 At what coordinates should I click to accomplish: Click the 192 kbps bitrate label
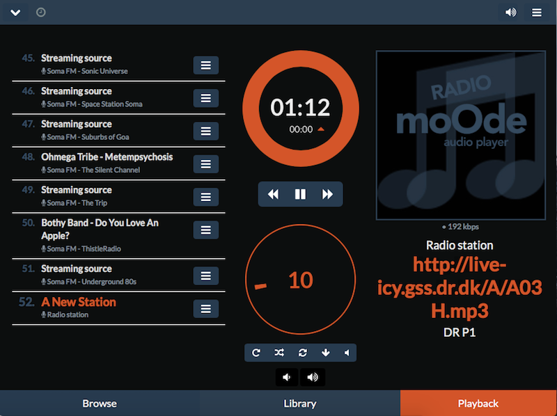[x=460, y=227]
